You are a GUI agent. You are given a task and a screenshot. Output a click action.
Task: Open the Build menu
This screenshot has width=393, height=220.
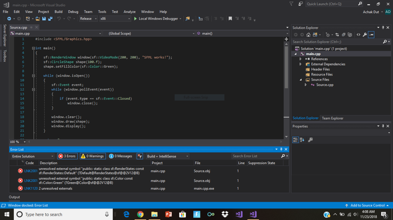(x=58, y=12)
